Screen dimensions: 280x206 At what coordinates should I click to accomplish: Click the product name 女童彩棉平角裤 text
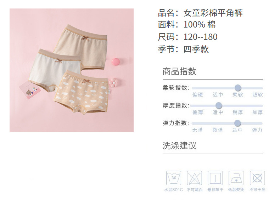point(213,13)
